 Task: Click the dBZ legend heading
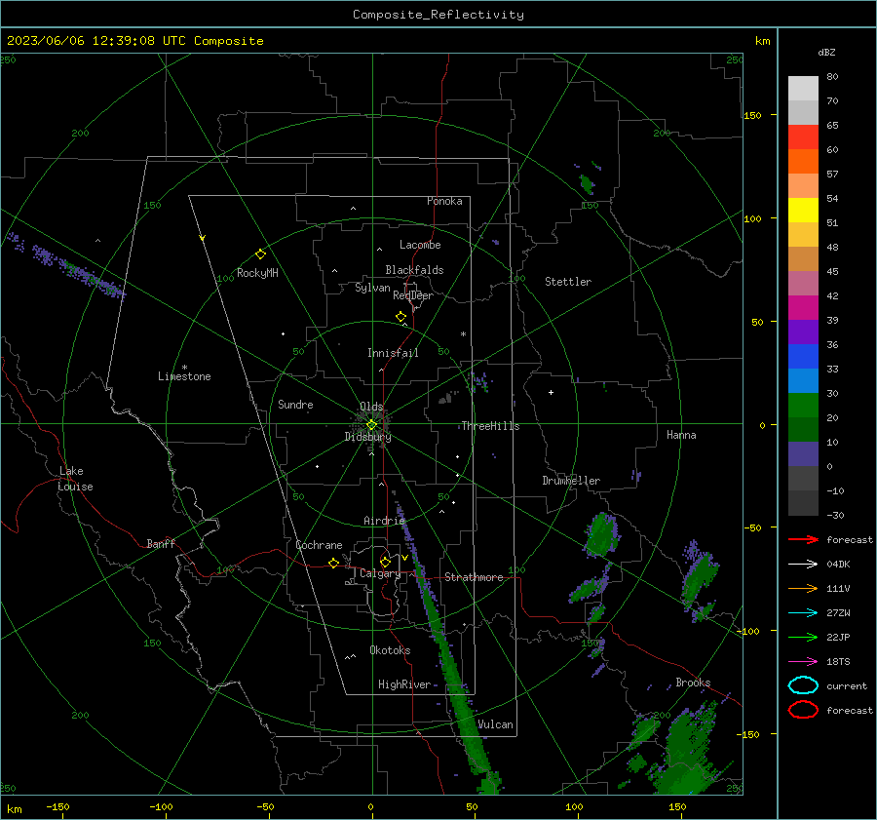(x=826, y=52)
